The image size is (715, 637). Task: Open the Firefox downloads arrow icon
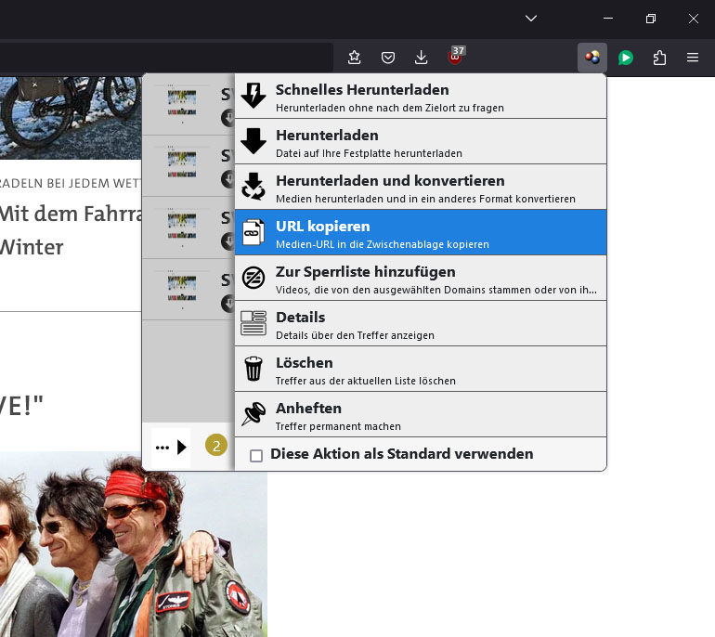[x=422, y=58]
